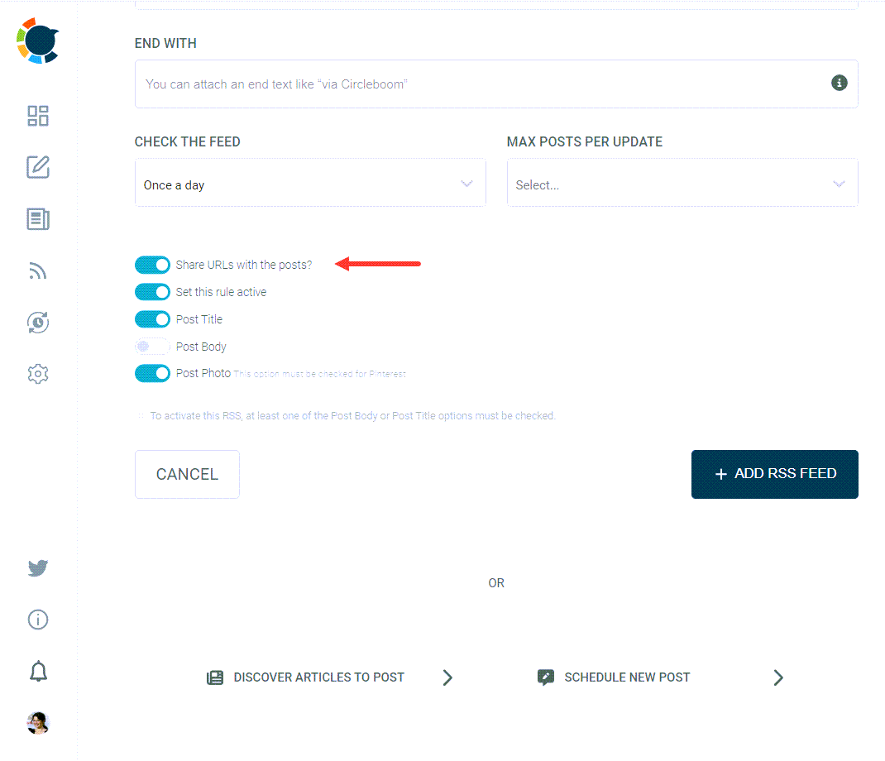Enable the Post Body toggle

152,346
